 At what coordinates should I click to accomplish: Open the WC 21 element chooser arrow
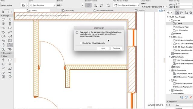coord(82,5)
